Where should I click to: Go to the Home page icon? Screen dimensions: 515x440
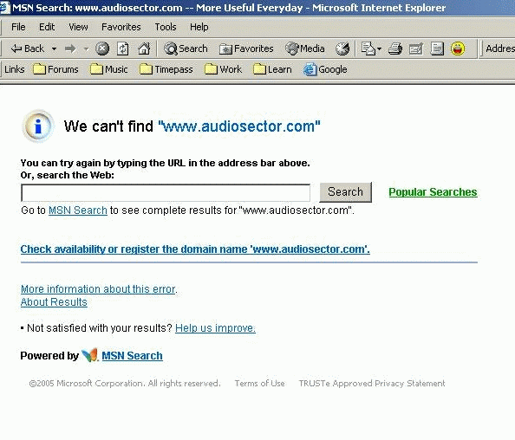[144, 49]
